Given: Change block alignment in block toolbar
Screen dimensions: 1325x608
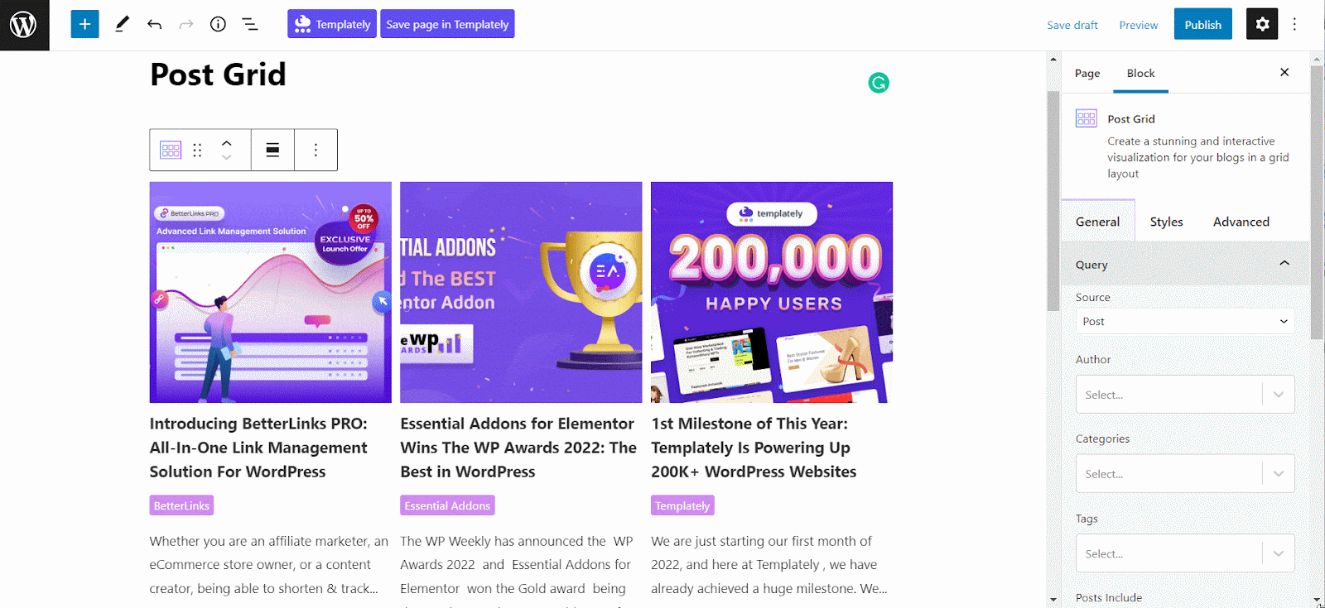Looking at the screenshot, I should coord(272,150).
